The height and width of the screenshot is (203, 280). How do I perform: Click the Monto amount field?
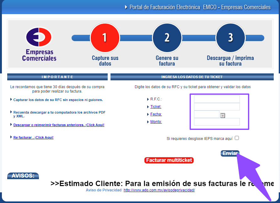[217, 122]
